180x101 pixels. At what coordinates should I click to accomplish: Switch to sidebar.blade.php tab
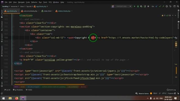coord(64,11)
